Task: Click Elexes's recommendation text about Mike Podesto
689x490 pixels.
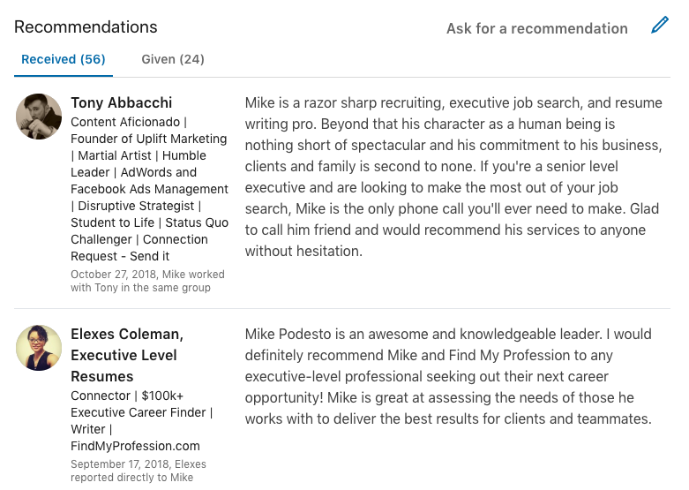Action: (448, 376)
